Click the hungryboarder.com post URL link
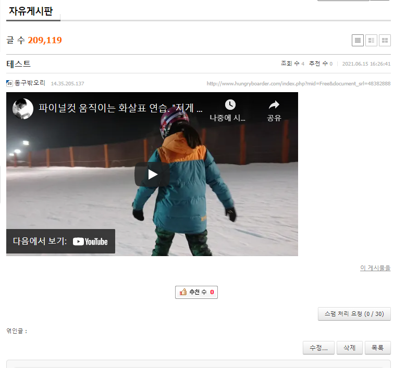 pos(298,84)
